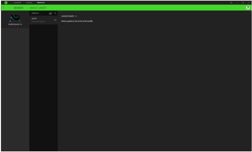Click 'Select a game or two' link
Image resolution: width=252 pixels, height=152 pixels.
pyautogui.click(x=77, y=21)
